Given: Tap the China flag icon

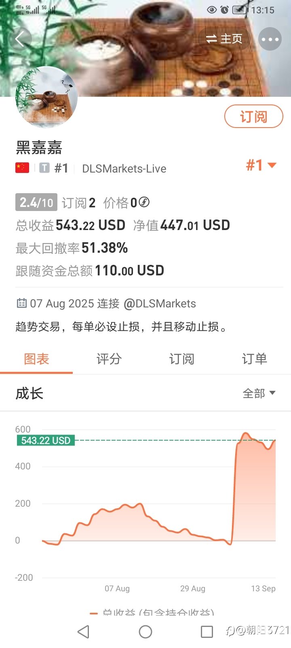Looking at the screenshot, I should pos(22,168).
